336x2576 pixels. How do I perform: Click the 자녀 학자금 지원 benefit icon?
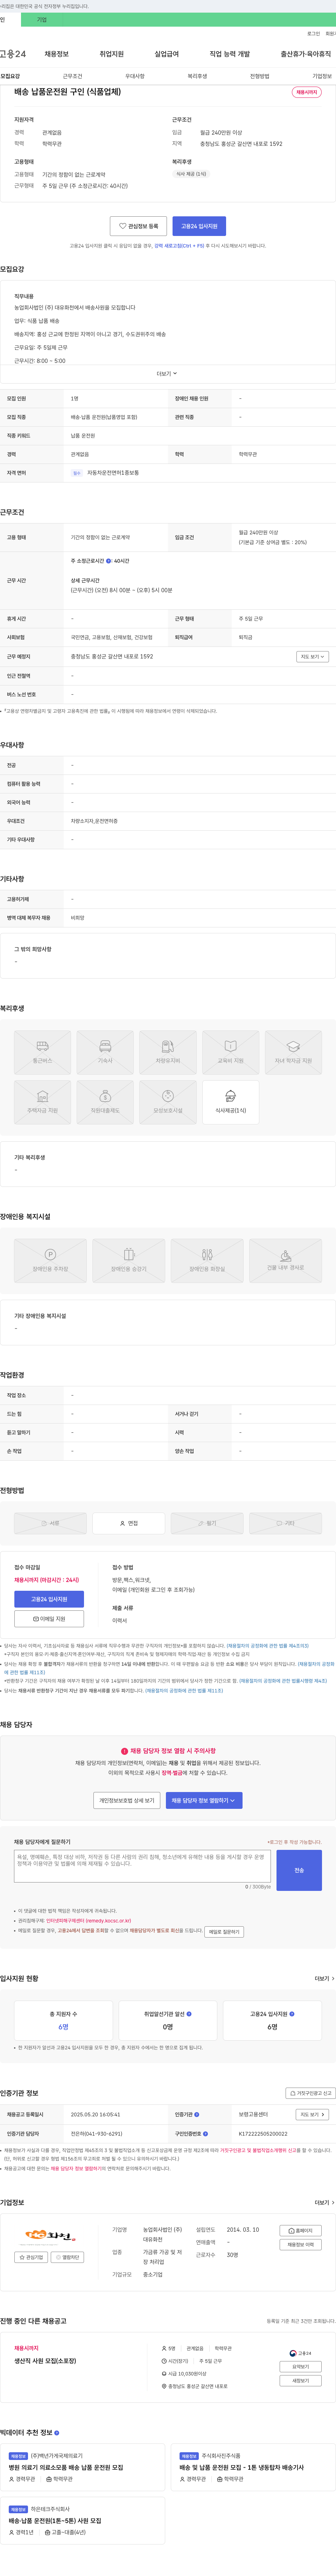(293, 1052)
